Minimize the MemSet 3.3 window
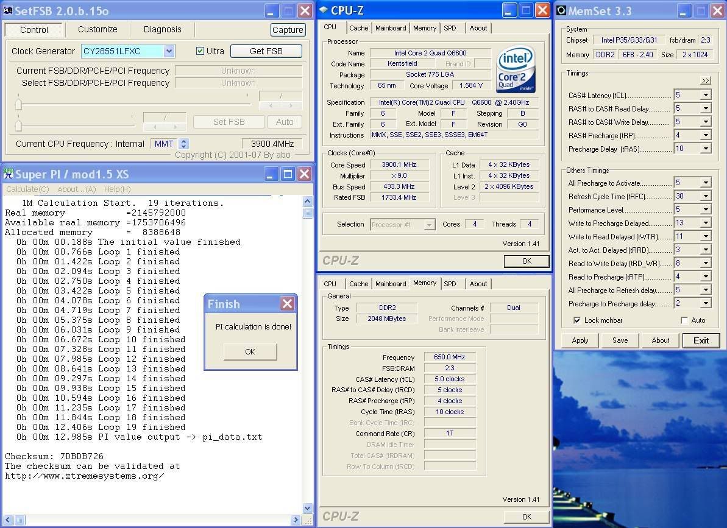 (x=683, y=10)
